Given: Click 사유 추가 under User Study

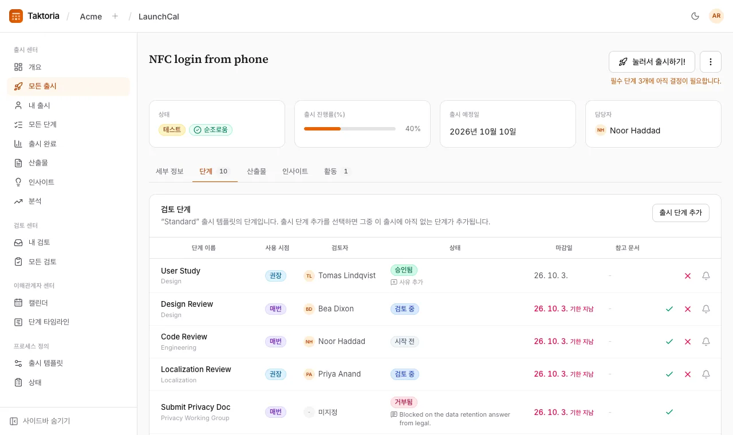Looking at the screenshot, I should coord(407,282).
